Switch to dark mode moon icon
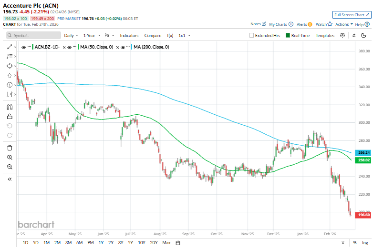The height and width of the screenshot is (249, 373). (x=363, y=35)
